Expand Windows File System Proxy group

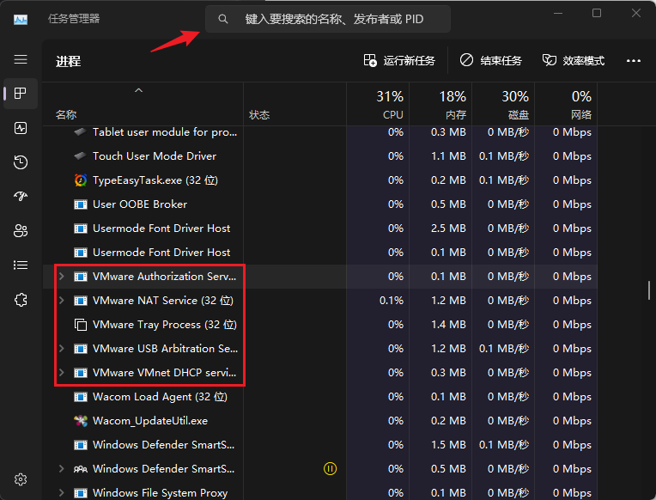tap(60, 493)
